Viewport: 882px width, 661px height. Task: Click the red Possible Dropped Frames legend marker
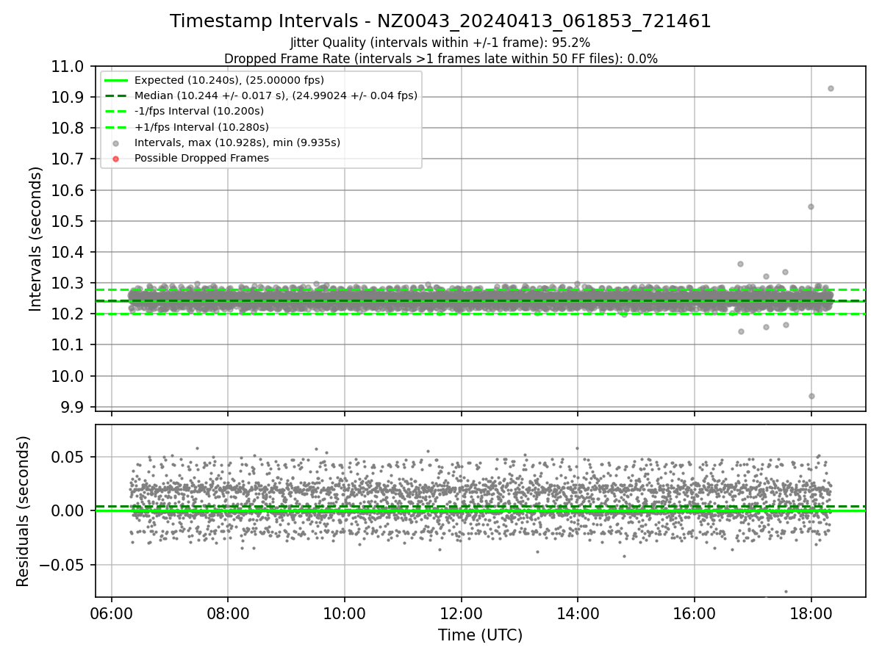(115, 159)
